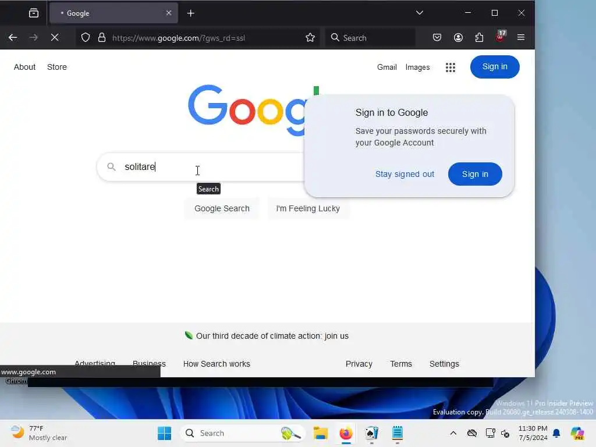The height and width of the screenshot is (447, 596).
Task: Open the network status tray icon
Action: (490, 433)
